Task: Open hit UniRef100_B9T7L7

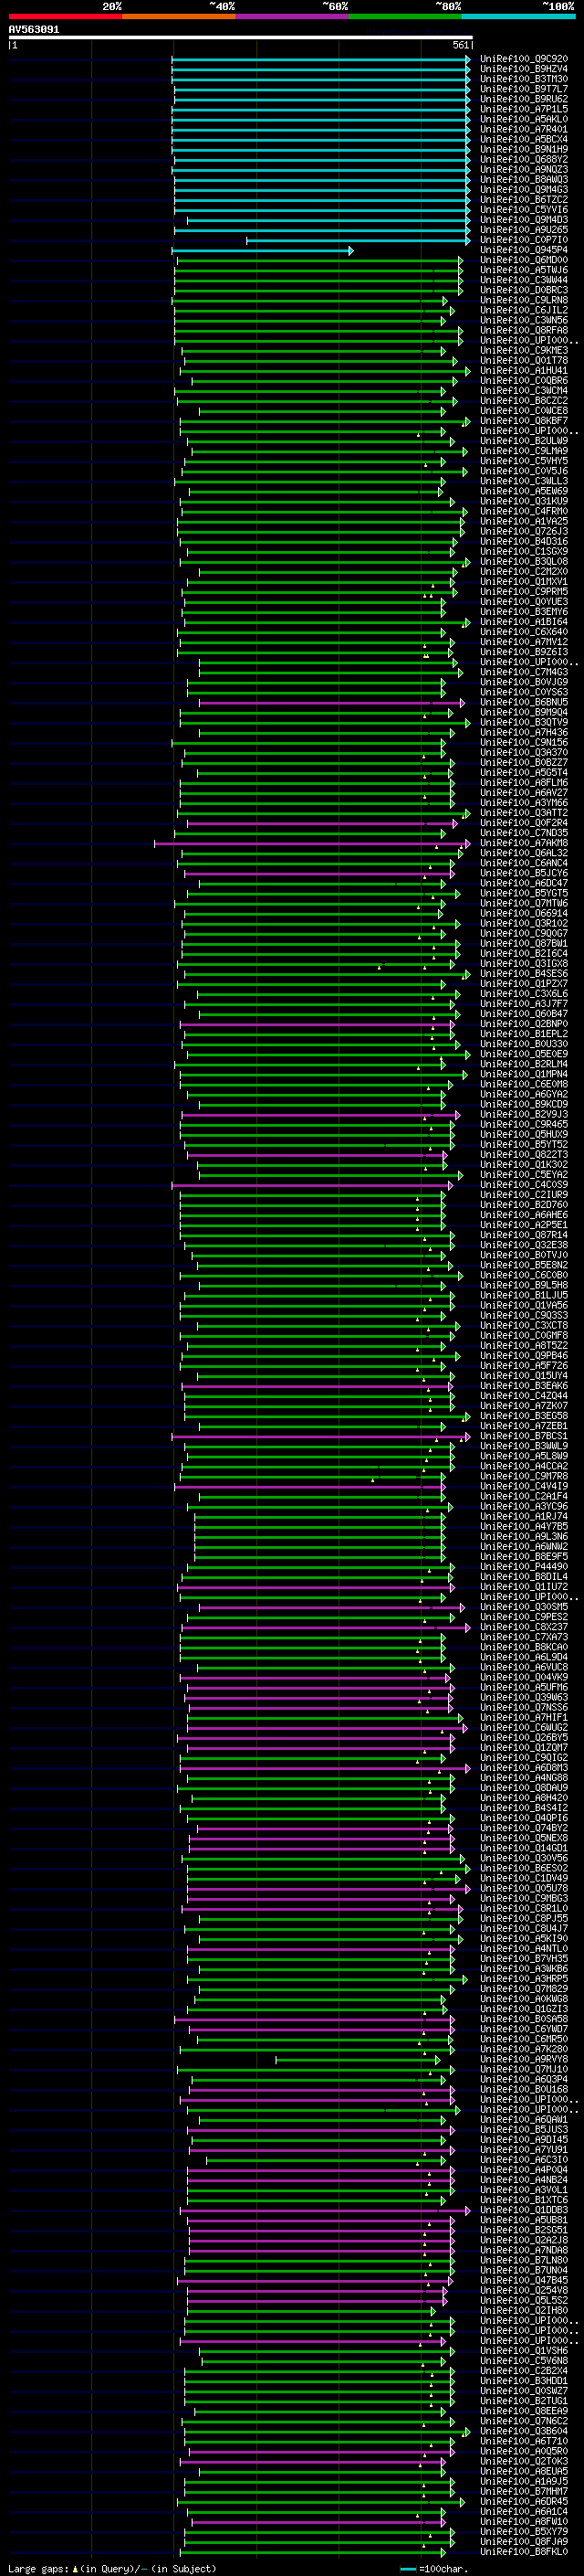Action: point(524,89)
